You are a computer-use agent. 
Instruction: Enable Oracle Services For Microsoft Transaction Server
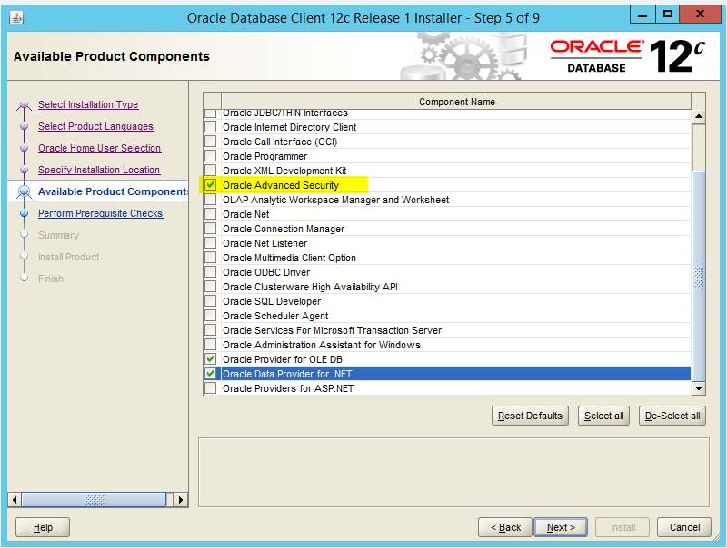click(x=211, y=330)
